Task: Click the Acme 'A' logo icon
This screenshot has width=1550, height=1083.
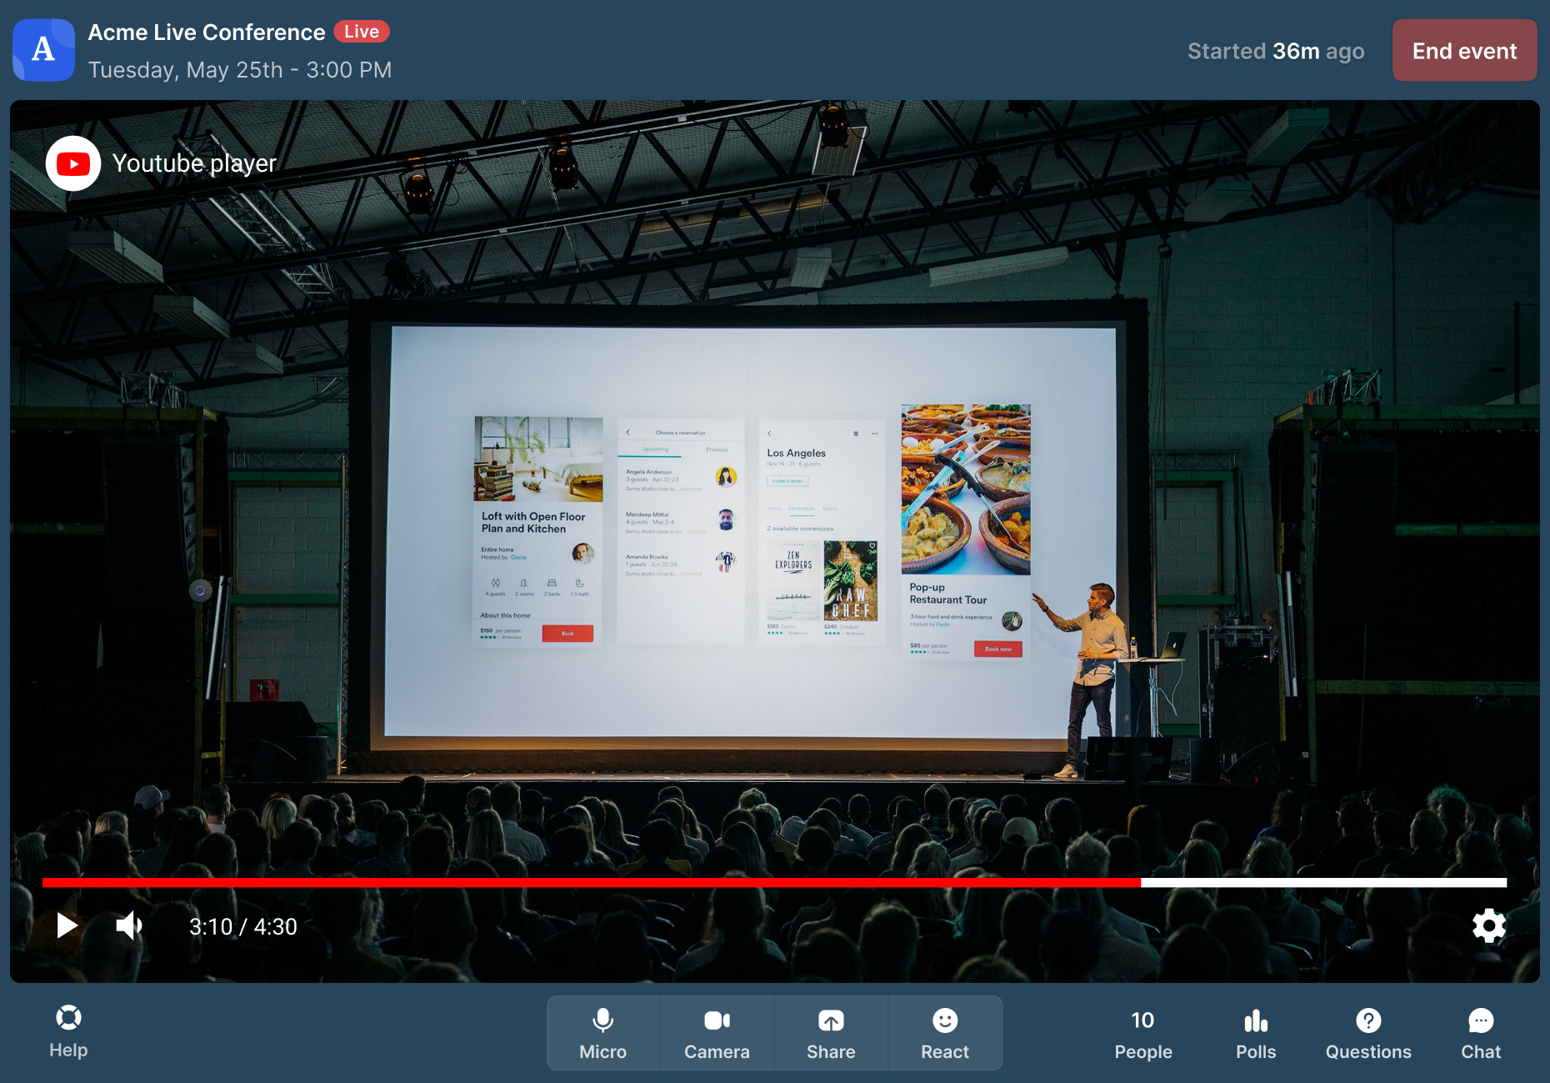Action: [x=43, y=50]
